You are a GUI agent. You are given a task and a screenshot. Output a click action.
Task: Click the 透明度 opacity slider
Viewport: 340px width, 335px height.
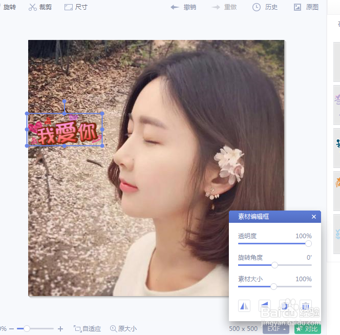[x=275, y=244]
